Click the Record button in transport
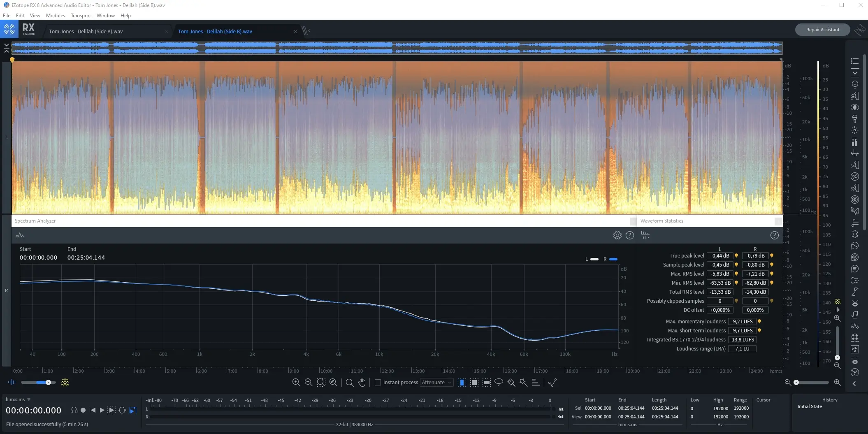 (83, 410)
